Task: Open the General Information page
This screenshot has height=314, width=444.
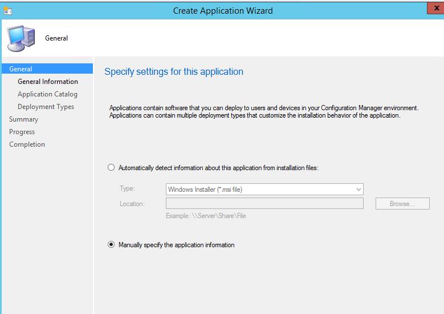Action: tap(48, 82)
